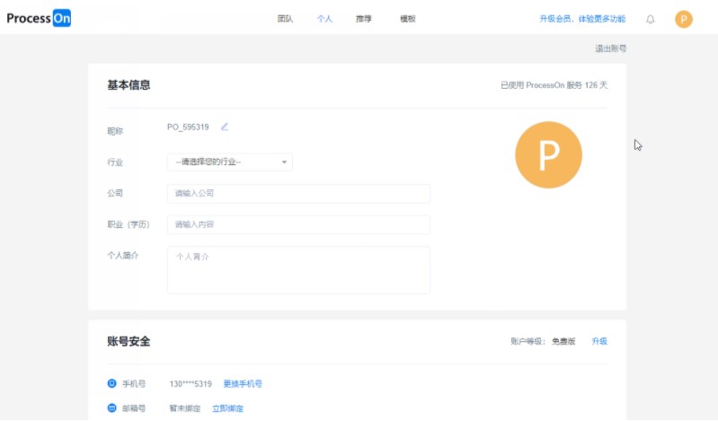Click the 个人简介 text area

tap(298, 270)
